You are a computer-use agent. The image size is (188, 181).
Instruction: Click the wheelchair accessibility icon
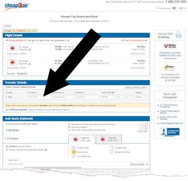[x=46, y=150]
